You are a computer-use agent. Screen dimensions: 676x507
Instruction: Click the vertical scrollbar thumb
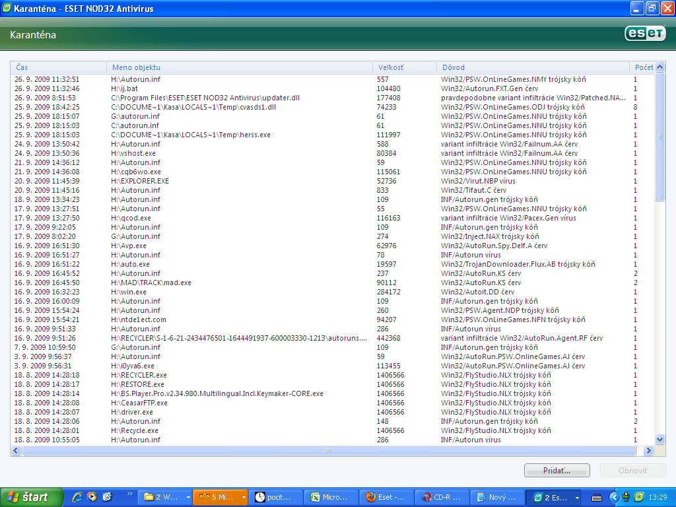click(x=660, y=137)
